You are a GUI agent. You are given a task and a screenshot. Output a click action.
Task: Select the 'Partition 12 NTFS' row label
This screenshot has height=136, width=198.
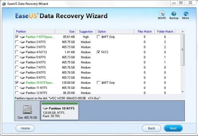click(x=37, y=93)
